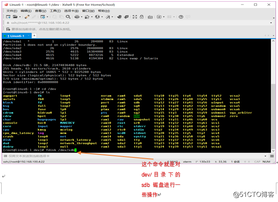Click the network_throughput entry in terminal

78,143
